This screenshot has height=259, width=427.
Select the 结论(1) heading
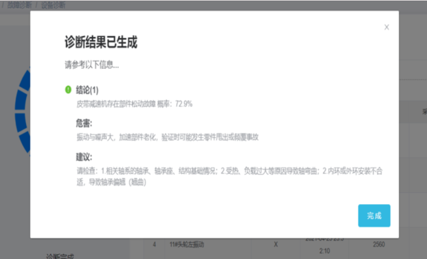click(87, 90)
